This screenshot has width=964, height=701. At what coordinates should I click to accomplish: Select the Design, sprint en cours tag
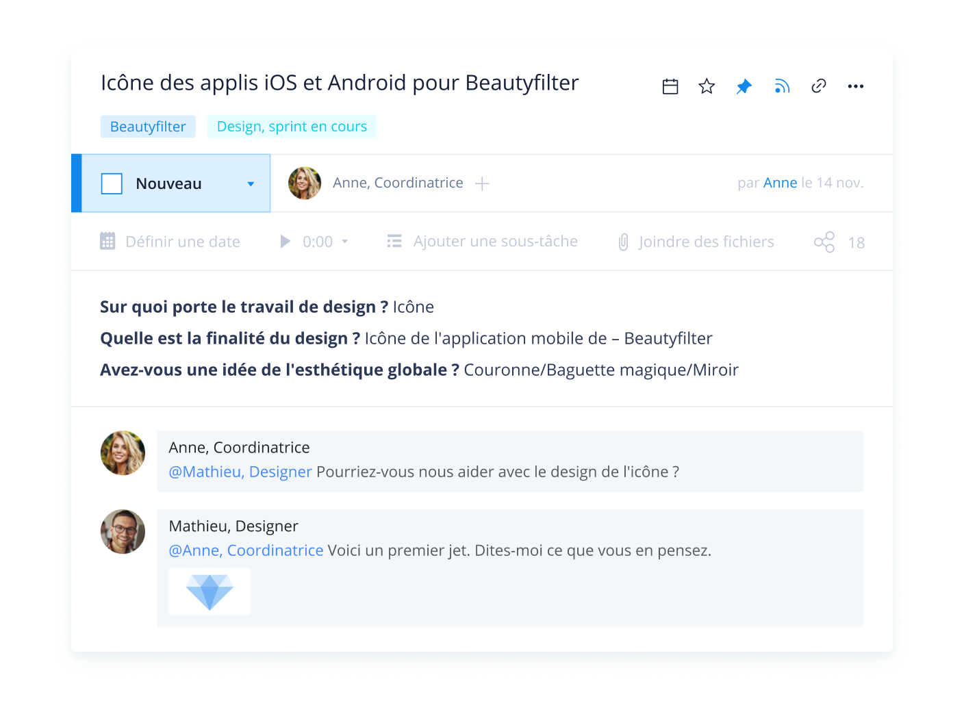coord(292,127)
